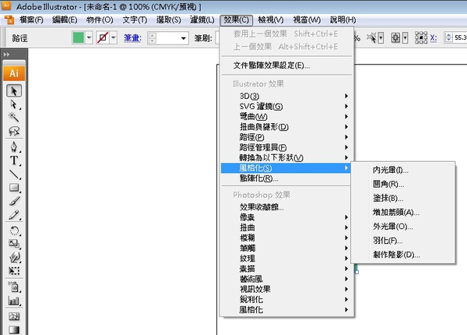Choose 點陣化(R)... menu item
This screenshot has height=335, width=467.
pyautogui.click(x=286, y=178)
